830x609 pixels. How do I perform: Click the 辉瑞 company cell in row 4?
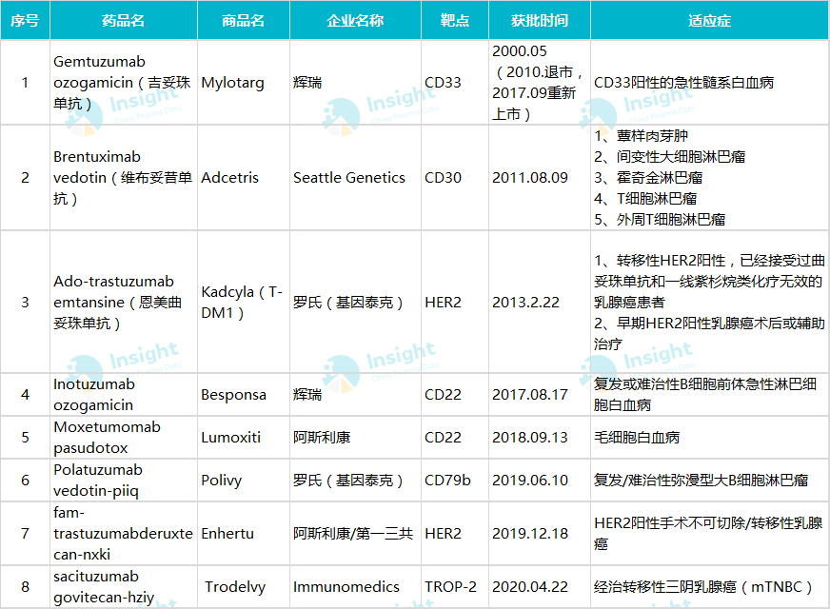355,395
